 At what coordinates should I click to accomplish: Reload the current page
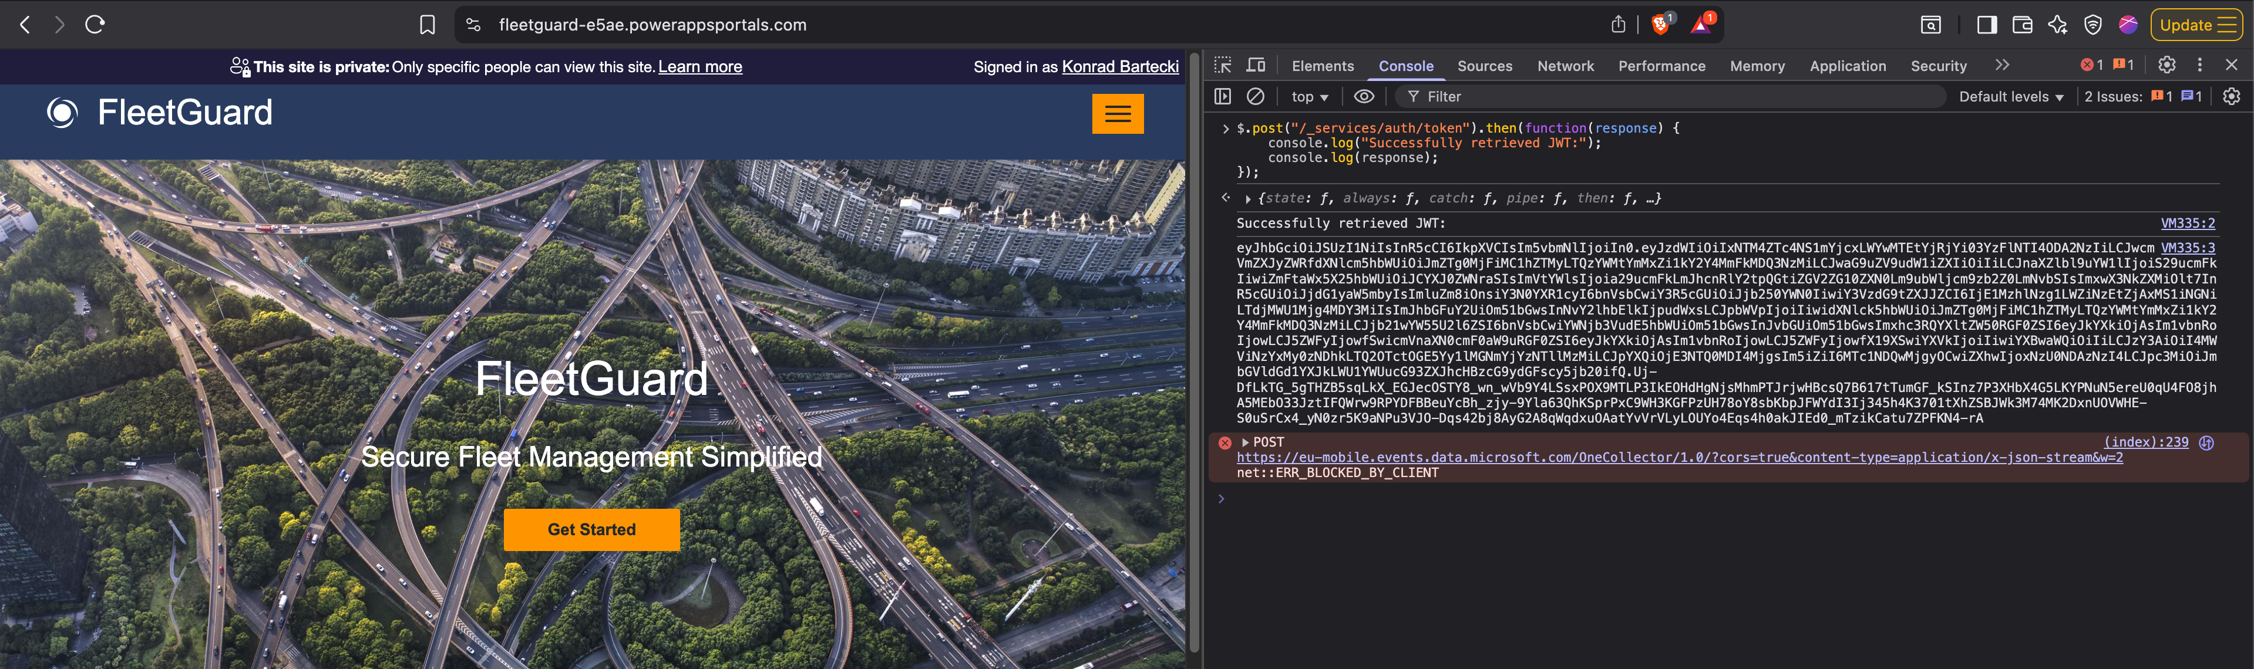[x=95, y=25]
